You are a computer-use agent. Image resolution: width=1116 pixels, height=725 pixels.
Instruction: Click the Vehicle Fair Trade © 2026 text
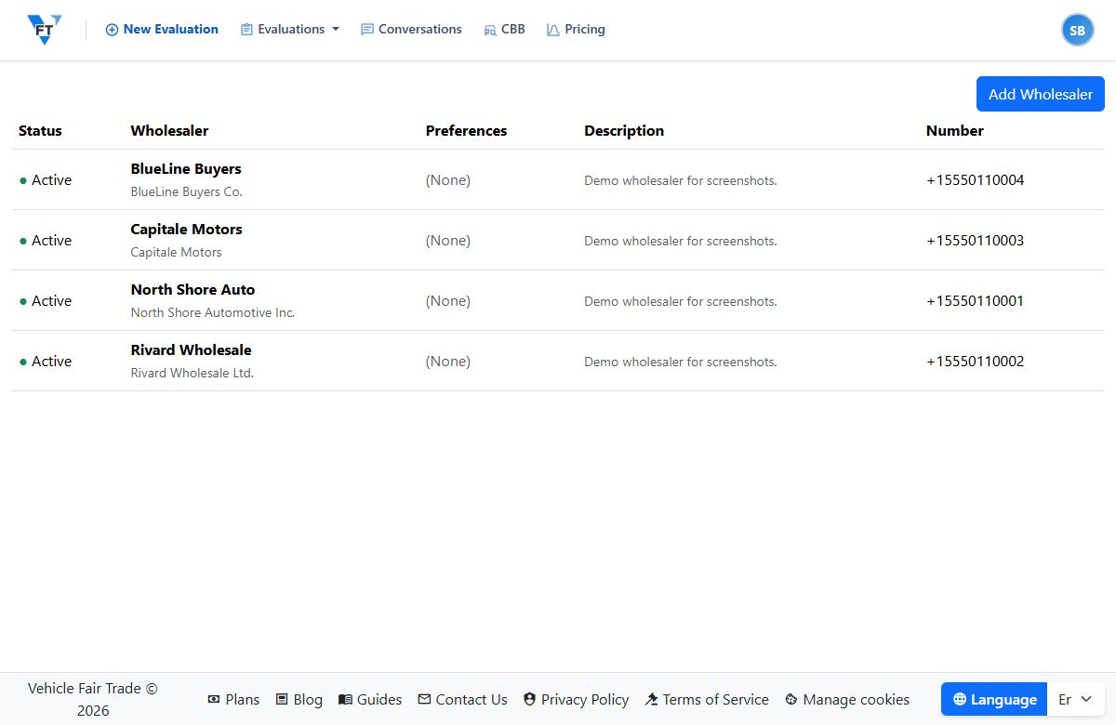click(x=93, y=699)
